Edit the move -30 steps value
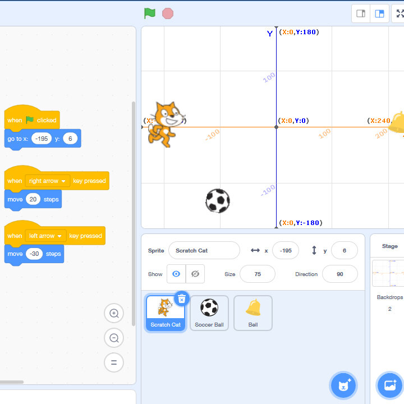Viewport: 404px width, 404px height. (34, 254)
